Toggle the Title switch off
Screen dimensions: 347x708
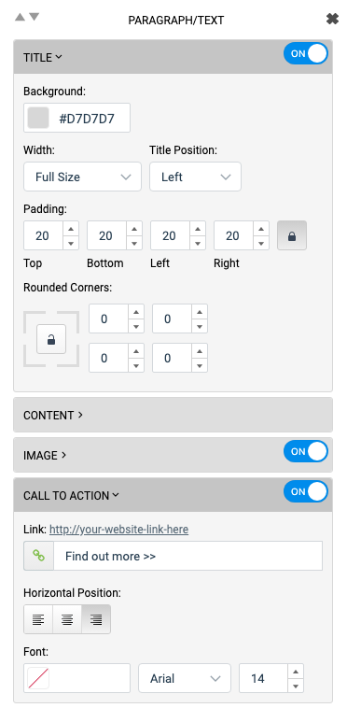click(306, 54)
